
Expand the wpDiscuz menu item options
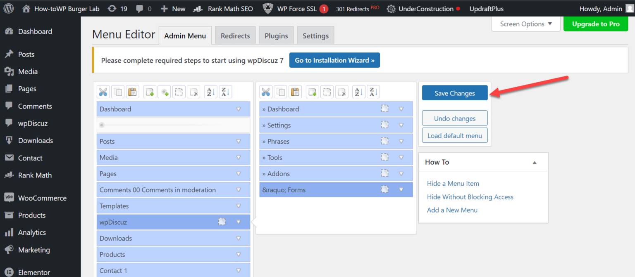(x=239, y=222)
